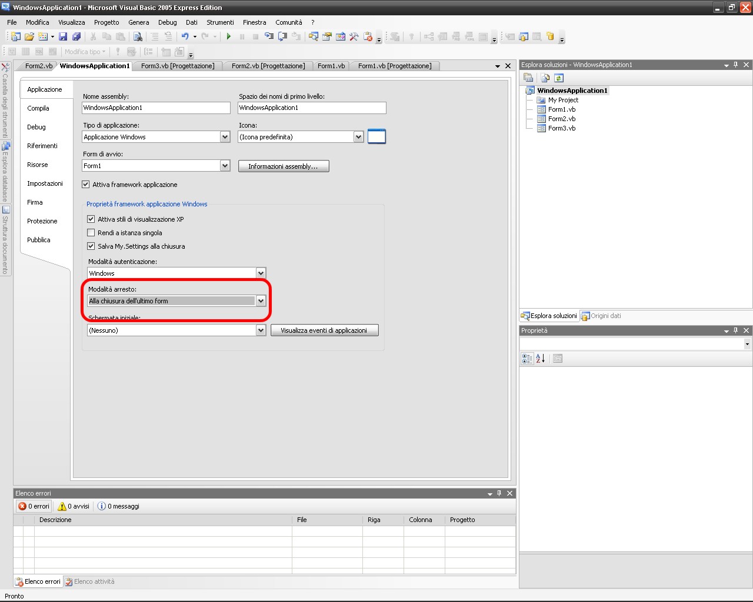753x602 pixels.
Task: Open Casella degli strumenti side tab
Action: click(5, 100)
